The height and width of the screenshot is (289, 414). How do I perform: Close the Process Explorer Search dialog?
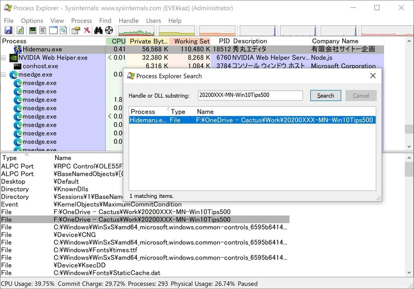tap(373, 76)
